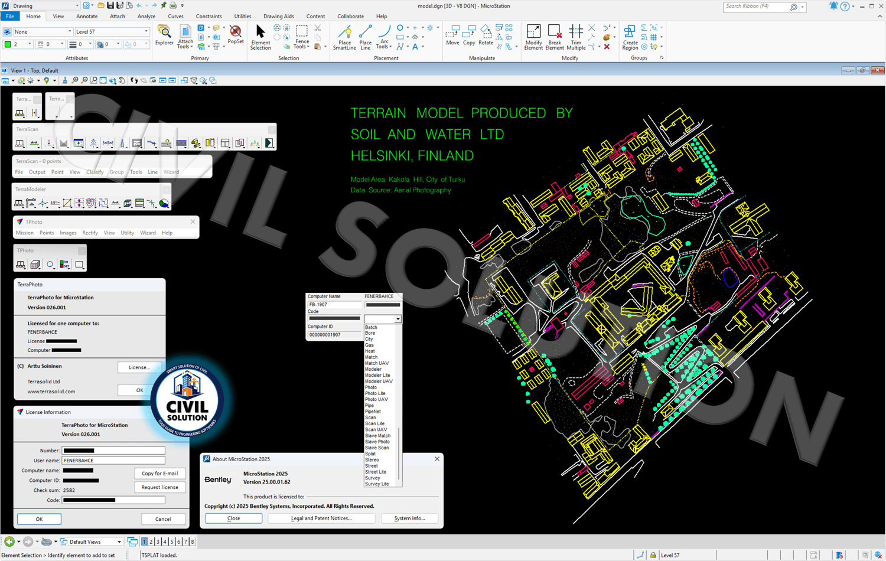Click the View Previous green back arrow
The image size is (886, 561).
tap(9, 542)
